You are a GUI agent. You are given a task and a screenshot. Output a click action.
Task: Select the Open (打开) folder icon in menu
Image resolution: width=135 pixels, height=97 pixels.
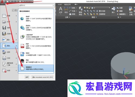[x=4, y=22]
